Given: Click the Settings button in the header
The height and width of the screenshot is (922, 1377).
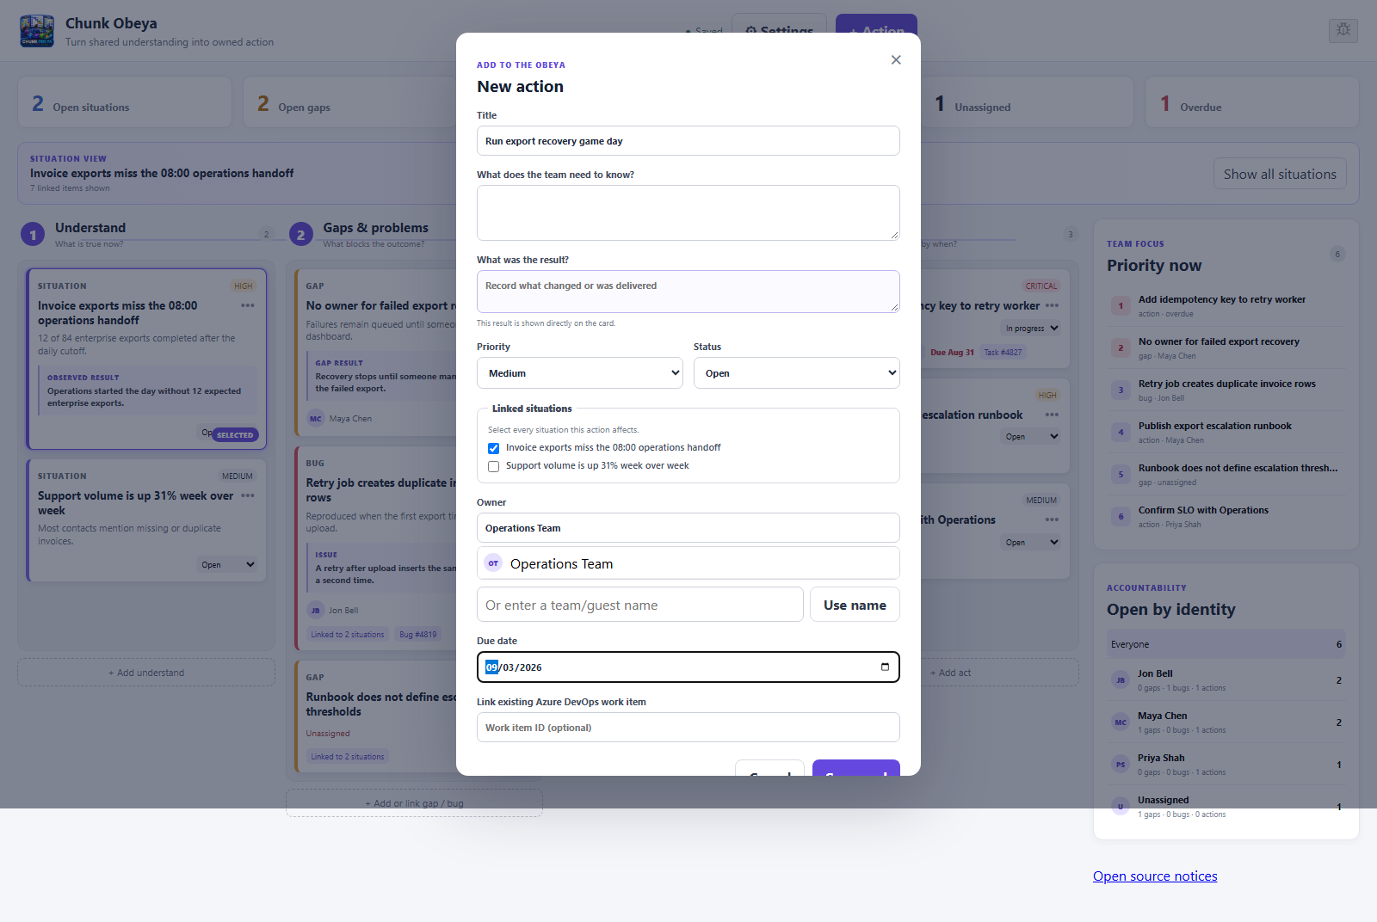Looking at the screenshot, I should 779,30.
